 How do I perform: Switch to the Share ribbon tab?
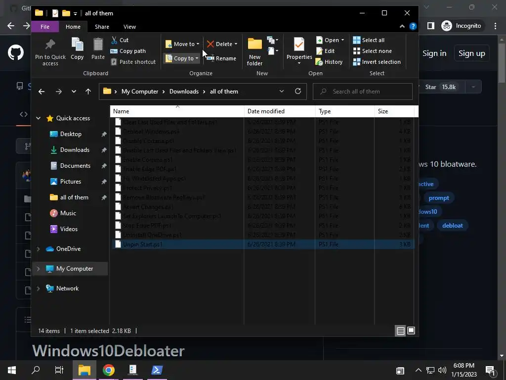[x=102, y=27]
